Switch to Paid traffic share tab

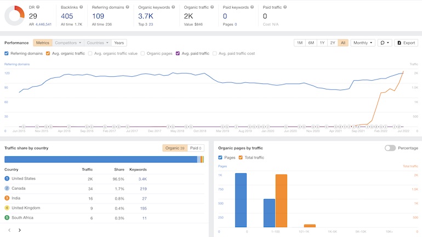coord(196,148)
